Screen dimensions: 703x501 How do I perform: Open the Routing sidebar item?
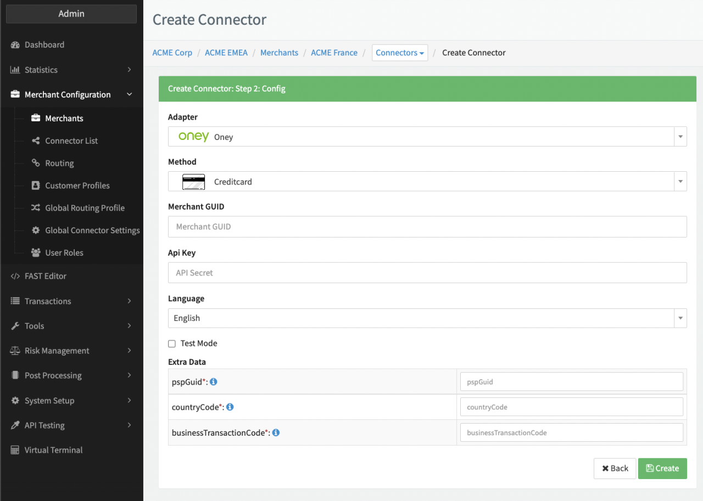tap(59, 164)
